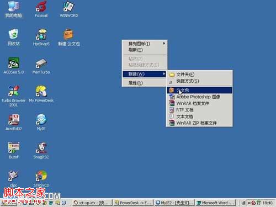Click the highlighted 新建(W) menu entry
276x207 pixels.
click(x=145, y=74)
